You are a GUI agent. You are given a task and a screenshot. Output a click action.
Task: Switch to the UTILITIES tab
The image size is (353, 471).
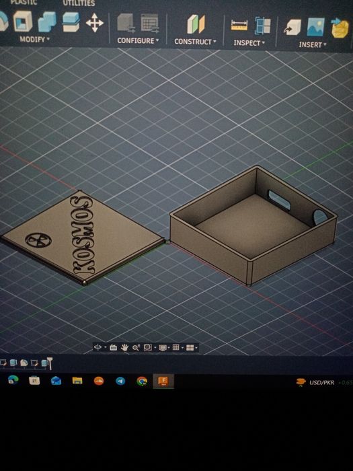79,3
